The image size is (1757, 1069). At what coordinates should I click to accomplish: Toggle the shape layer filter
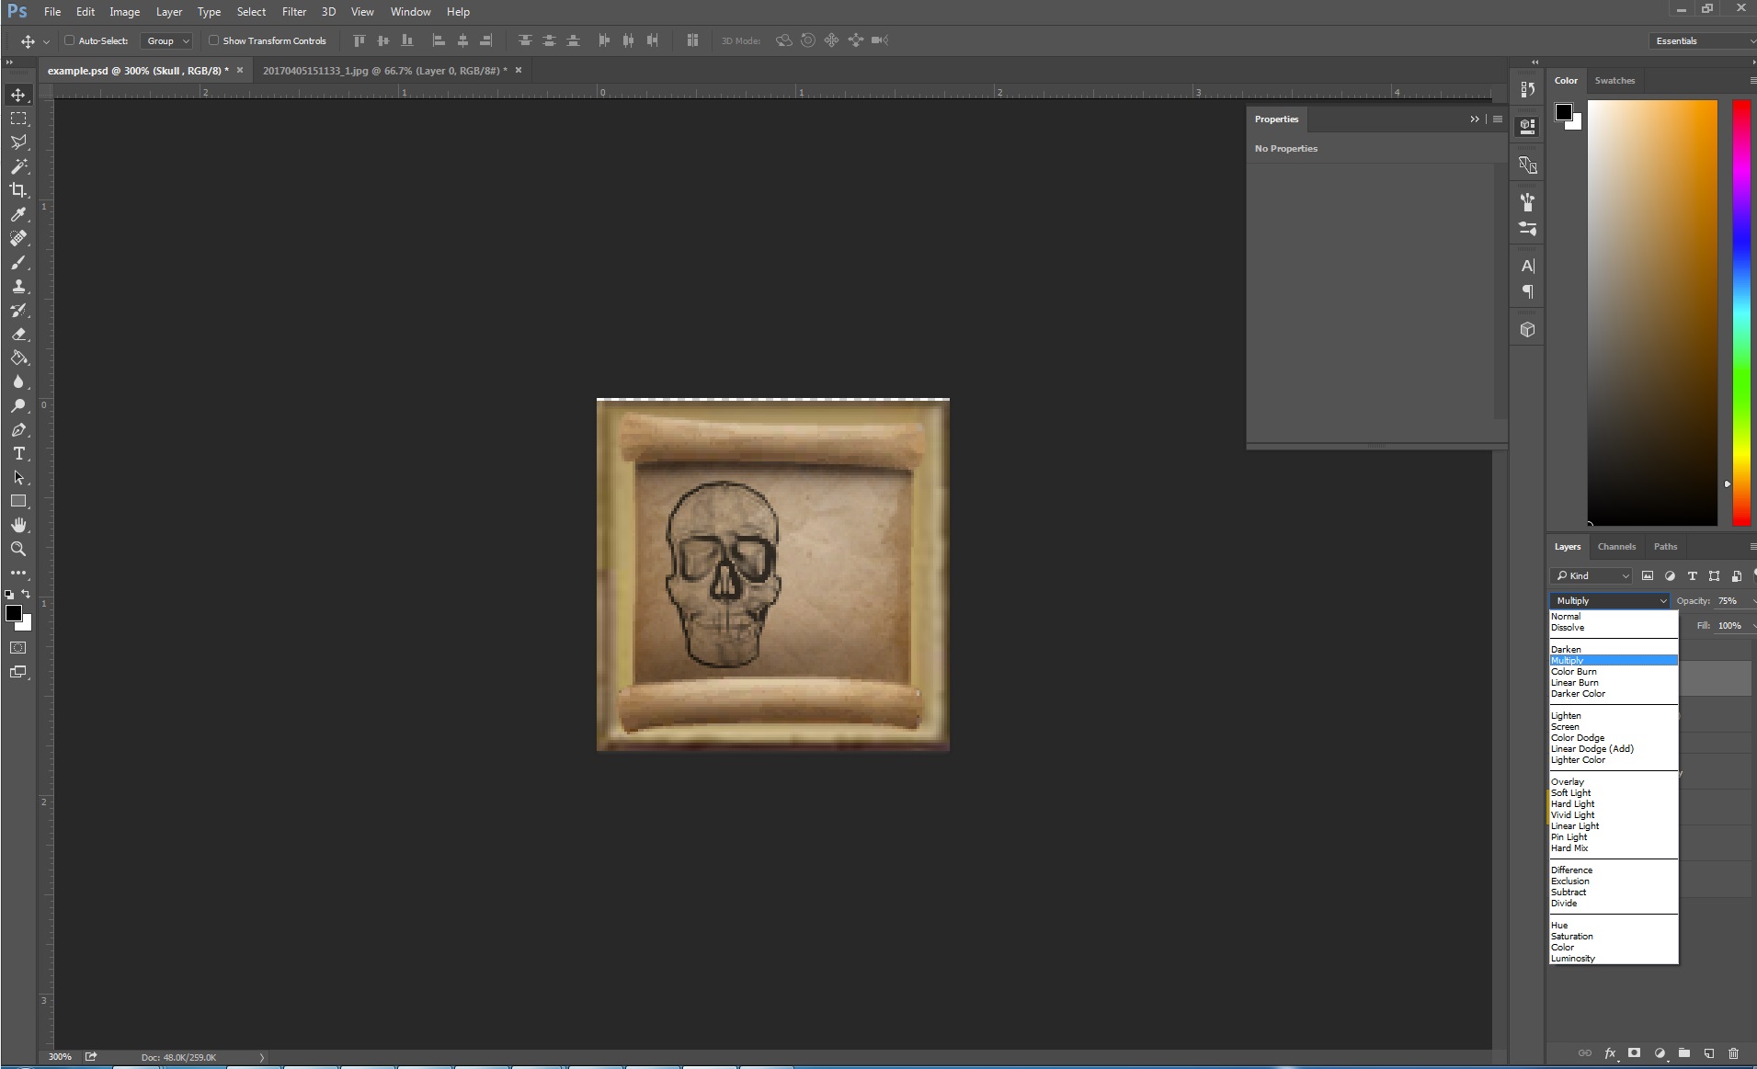(x=1714, y=576)
